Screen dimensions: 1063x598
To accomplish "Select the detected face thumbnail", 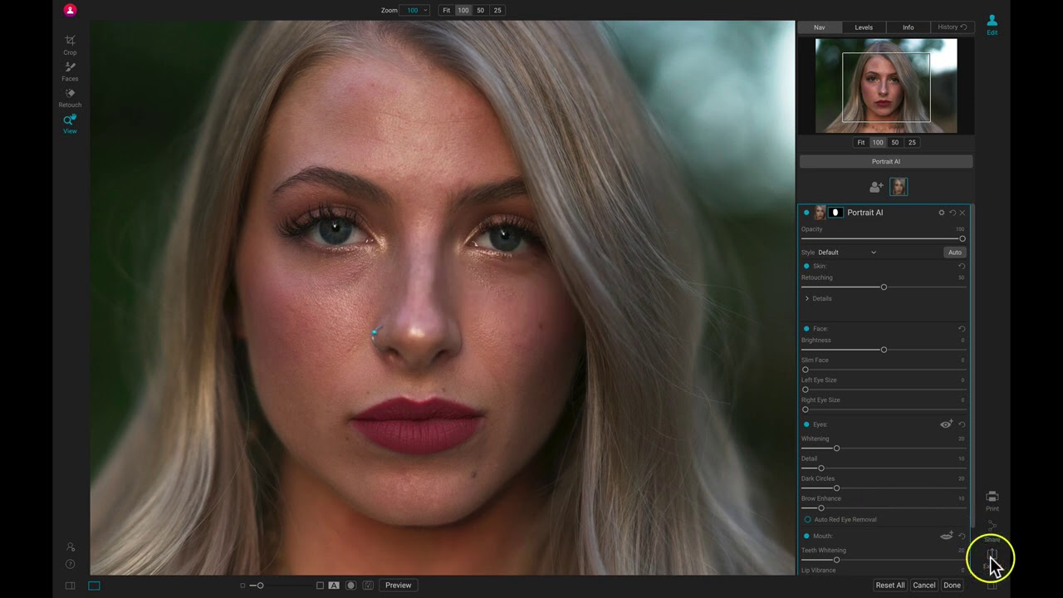I will click(x=899, y=187).
